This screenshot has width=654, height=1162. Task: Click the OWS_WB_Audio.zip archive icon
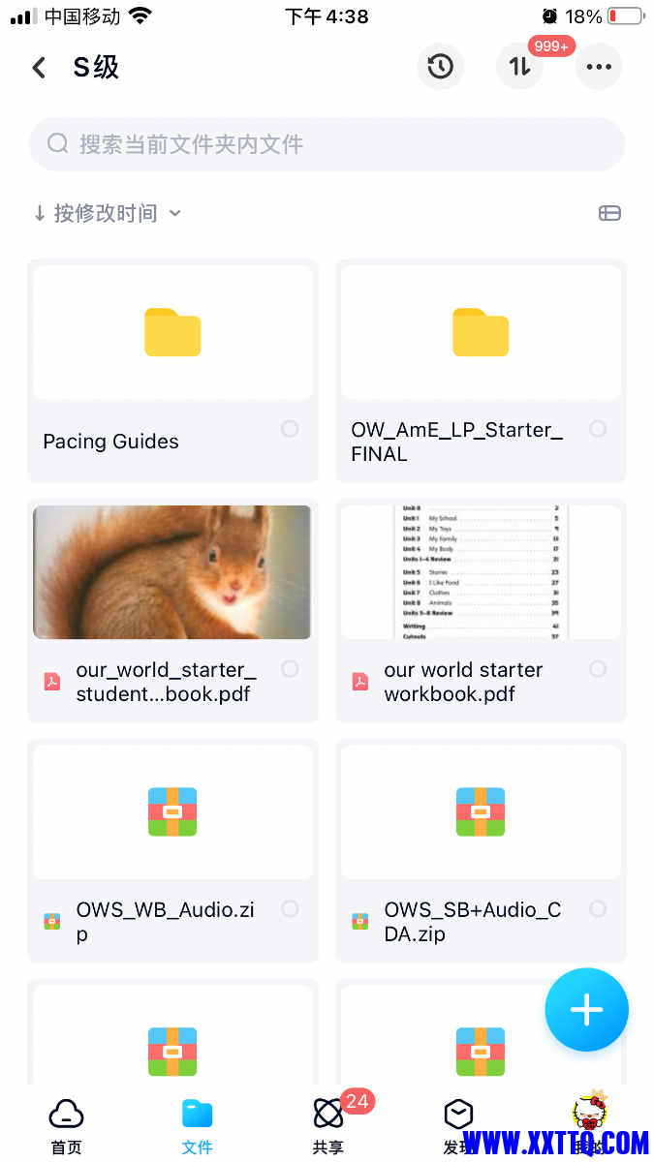(x=172, y=811)
